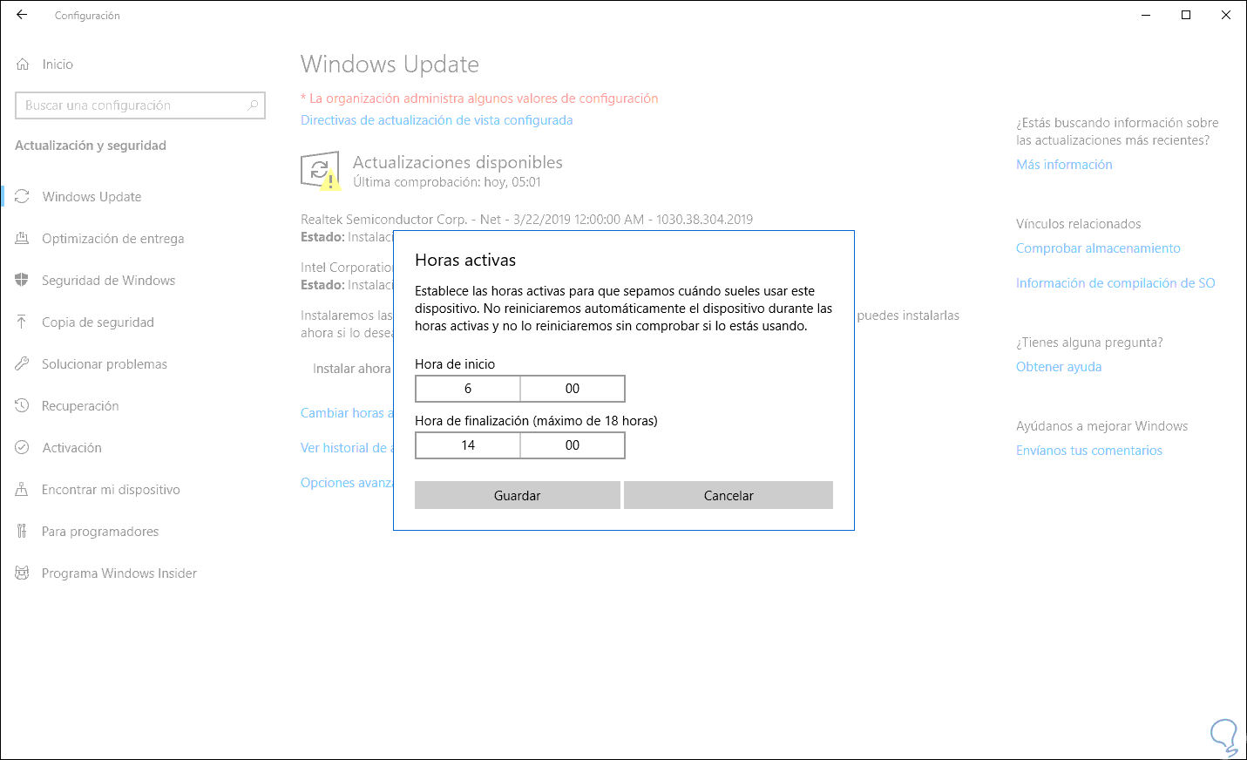
Task: Open Optimización de entrega settings
Action: point(113,239)
